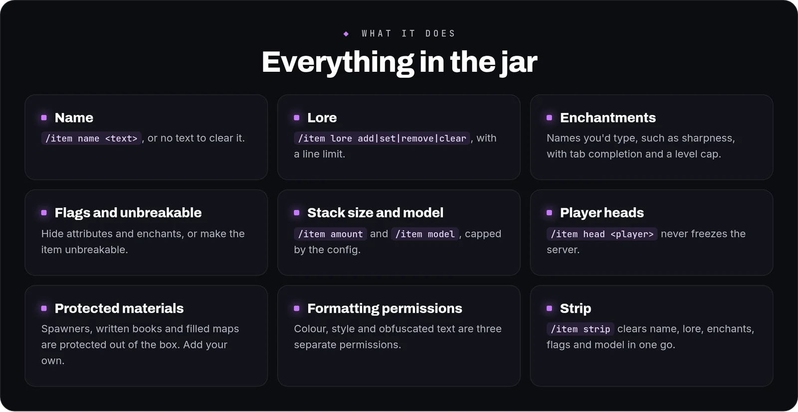Click the /item model code snippet
This screenshot has height=412, width=798.
pyautogui.click(x=425, y=234)
